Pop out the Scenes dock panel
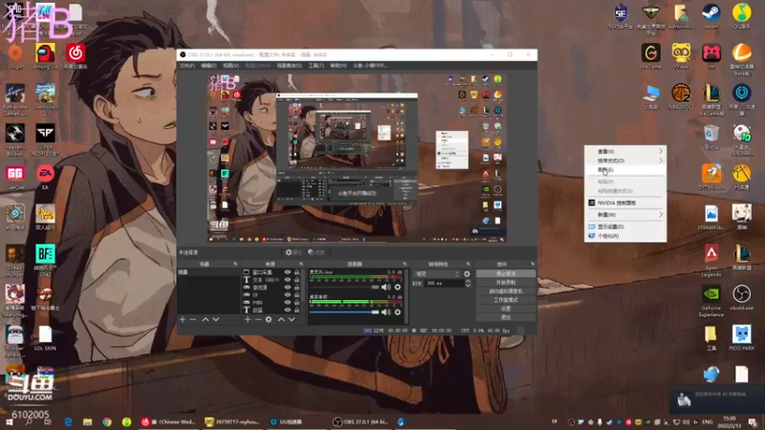Screen dimensions: 765x430 coord(235,264)
